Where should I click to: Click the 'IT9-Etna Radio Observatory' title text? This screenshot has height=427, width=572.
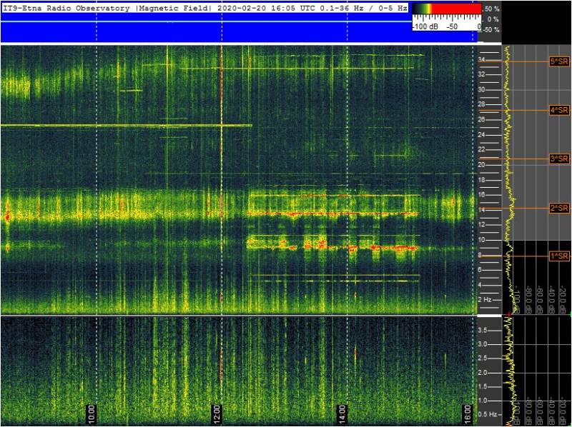(66, 8)
